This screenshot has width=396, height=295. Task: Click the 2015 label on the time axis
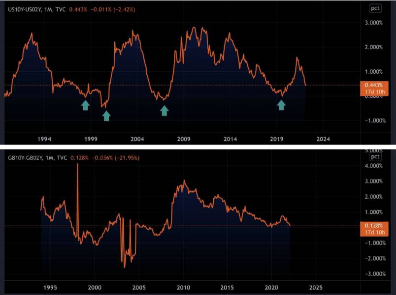click(x=227, y=288)
